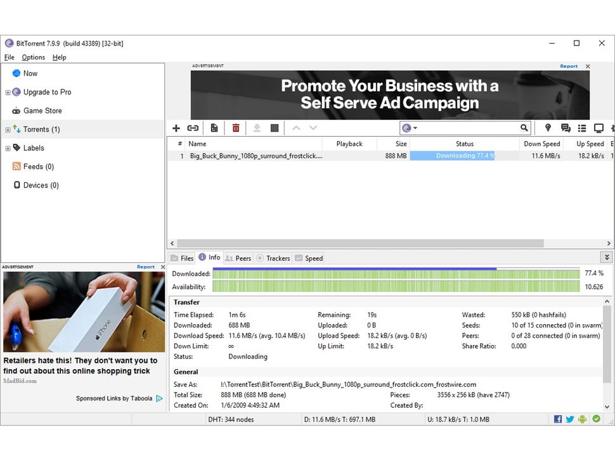Open Add Torrent from URL link icon
Image resolution: width=615 pixels, height=461 pixels.
click(x=193, y=128)
